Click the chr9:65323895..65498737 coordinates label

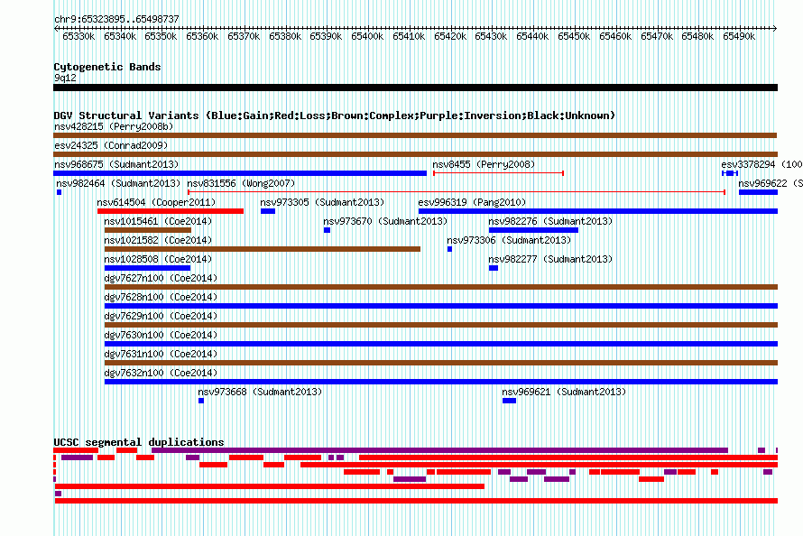(116, 19)
